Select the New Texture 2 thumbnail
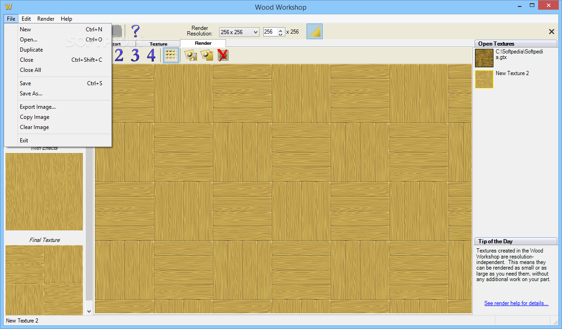The height and width of the screenshot is (329, 562). pyautogui.click(x=484, y=79)
